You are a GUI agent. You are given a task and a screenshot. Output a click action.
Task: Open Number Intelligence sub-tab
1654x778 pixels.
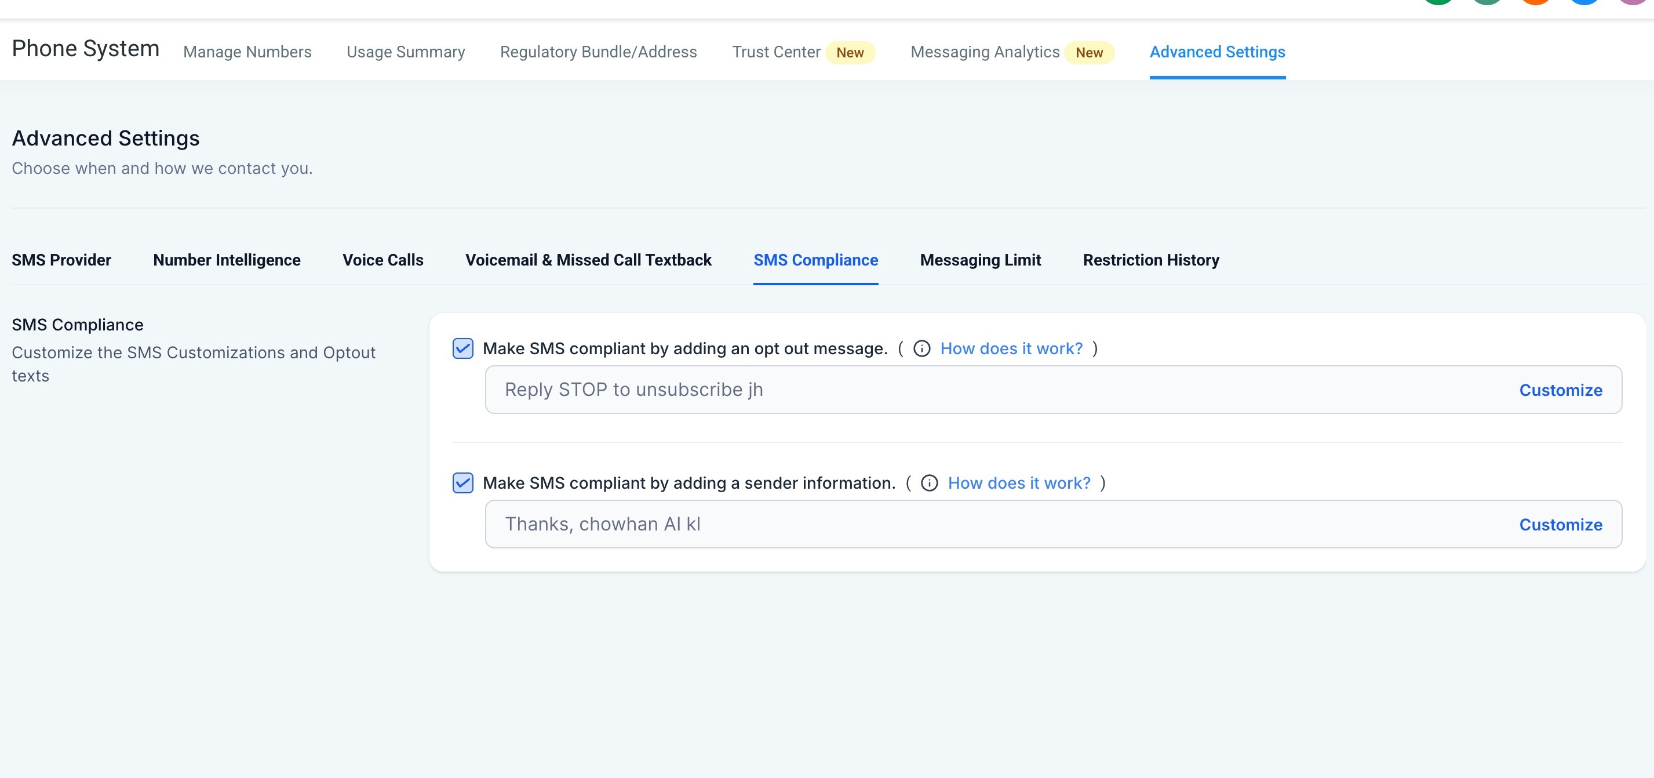click(226, 260)
